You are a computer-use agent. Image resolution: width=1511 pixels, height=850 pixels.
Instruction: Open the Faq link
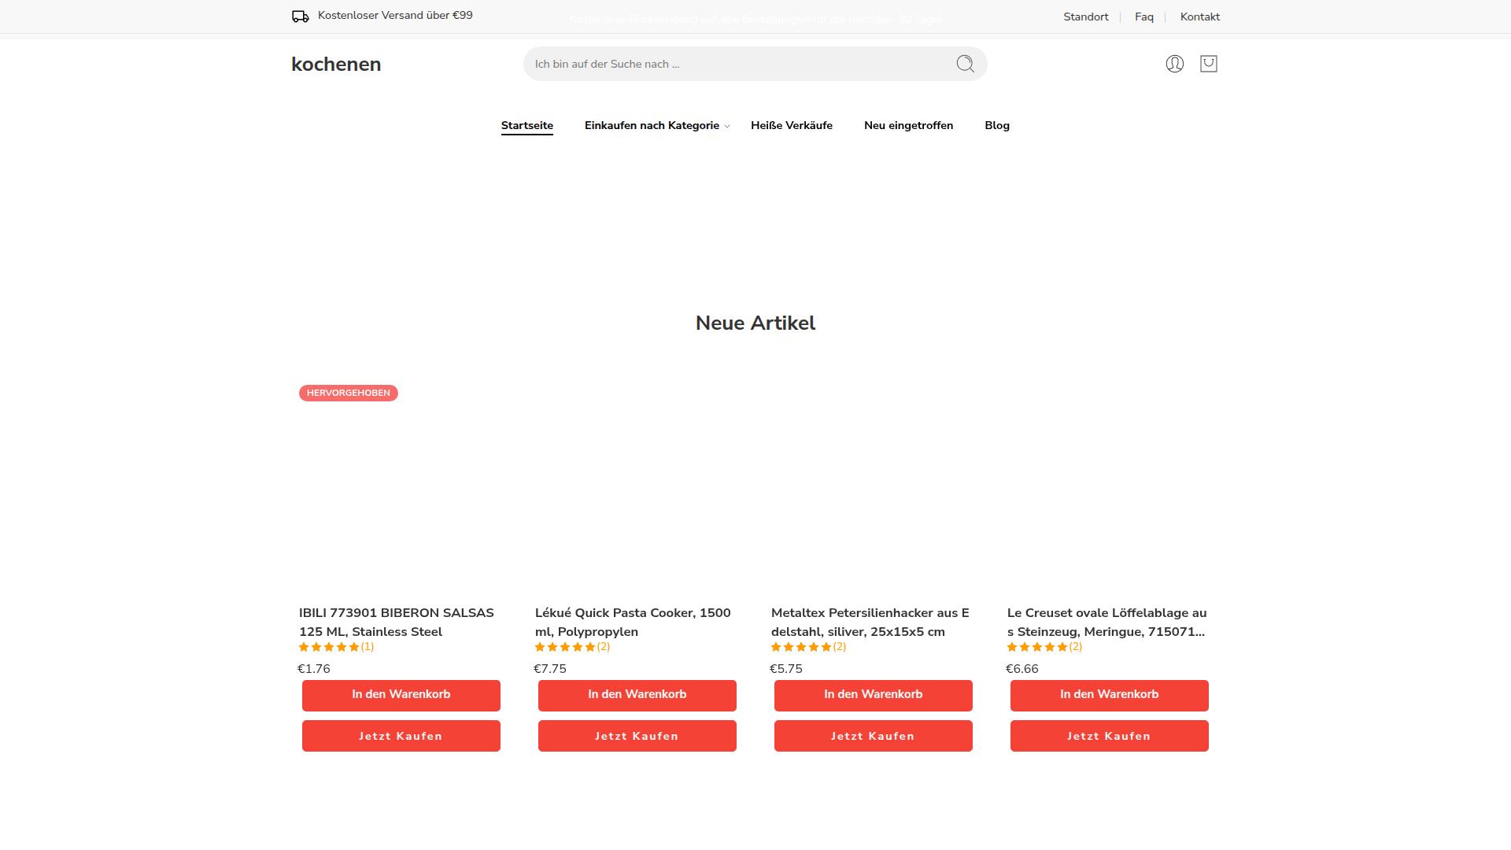(x=1144, y=17)
